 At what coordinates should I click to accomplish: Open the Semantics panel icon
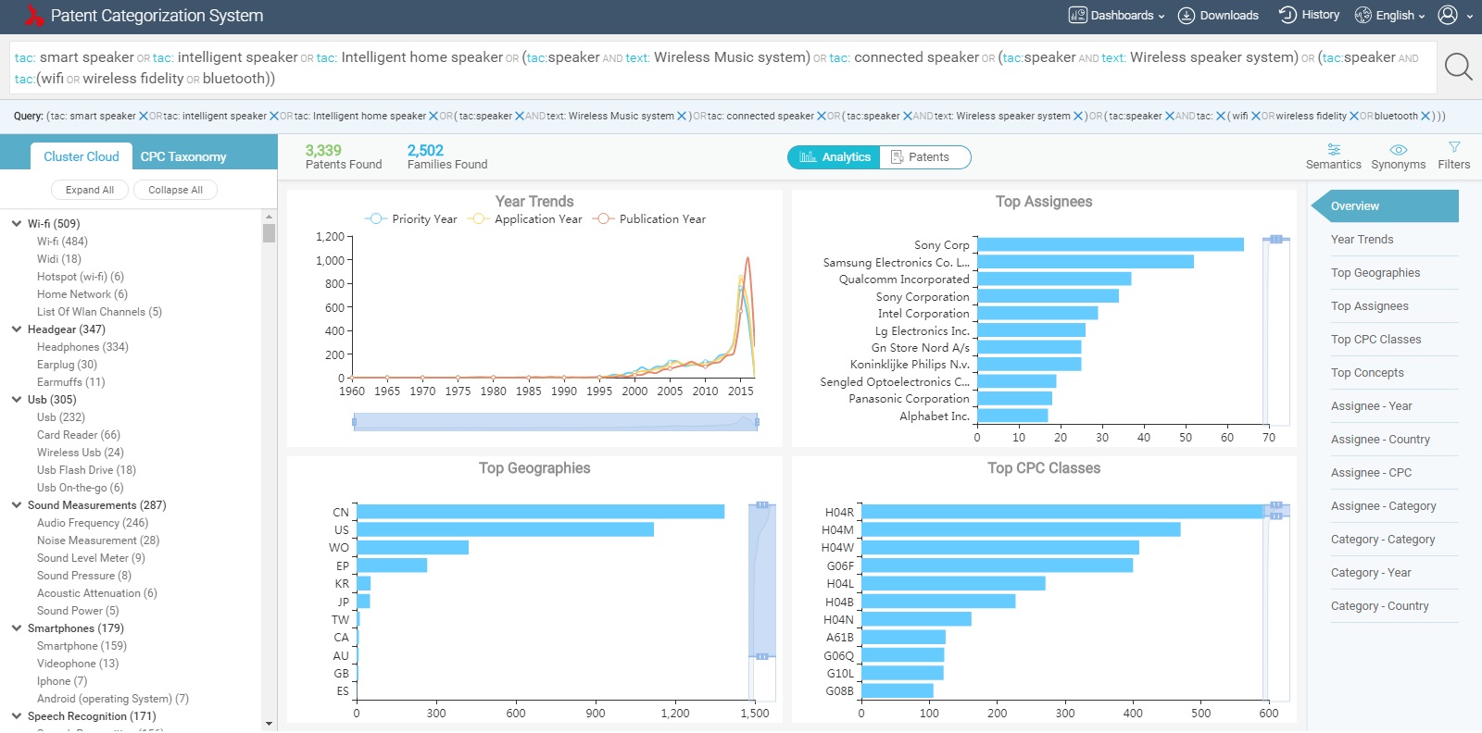[x=1333, y=149]
